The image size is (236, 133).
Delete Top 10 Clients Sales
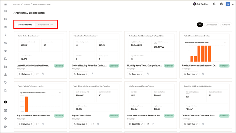98,124
